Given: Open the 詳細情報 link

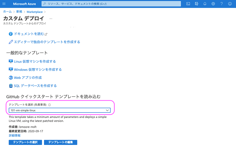Looking at the screenshot, I should pyautogui.click(x=15, y=136).
